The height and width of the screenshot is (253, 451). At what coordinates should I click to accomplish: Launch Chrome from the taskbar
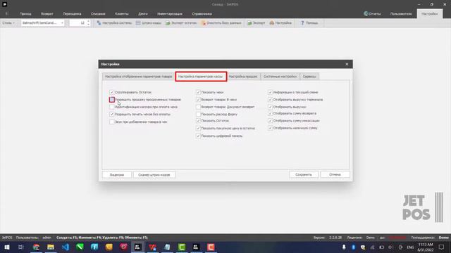pyautogui.click(x=36, y=247)
